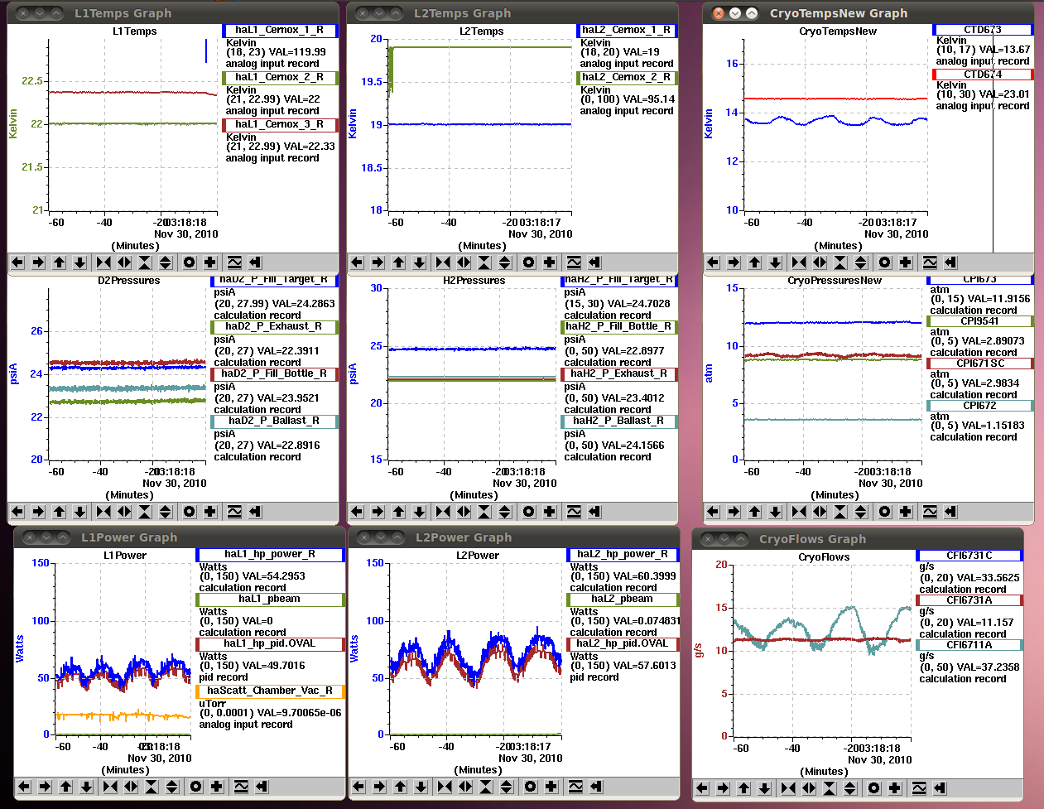Focus the CryoFlows Graph window title bar
This screenshot has width=1044, height=809.
[858, 539]
